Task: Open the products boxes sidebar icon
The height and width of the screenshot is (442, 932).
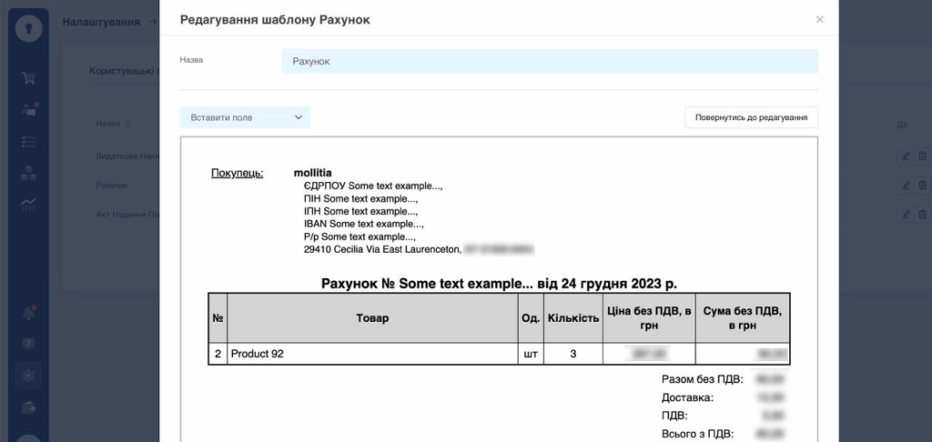Action: click(x=28, y=172)
